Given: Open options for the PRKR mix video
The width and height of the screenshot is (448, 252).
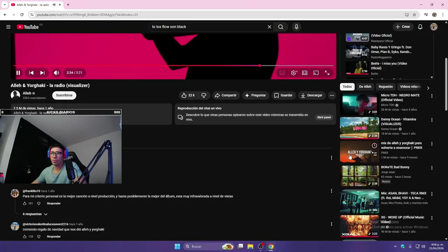Looking at the screenshot, I should click(432, 144).
